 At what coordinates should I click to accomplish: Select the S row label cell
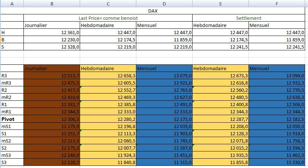point(12,47)
